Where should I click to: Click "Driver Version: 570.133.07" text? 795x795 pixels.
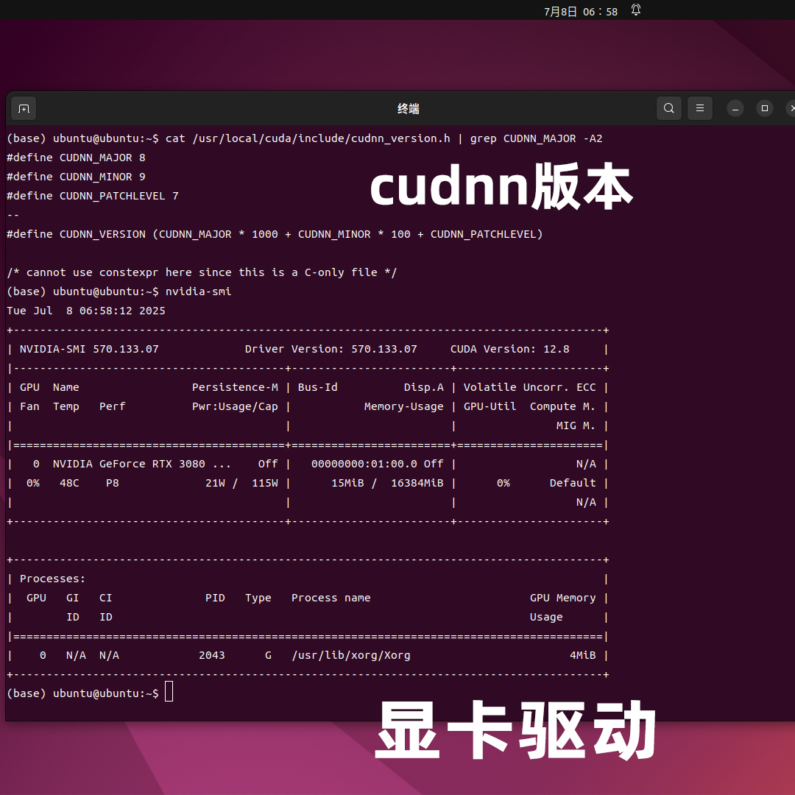(331, 349)
